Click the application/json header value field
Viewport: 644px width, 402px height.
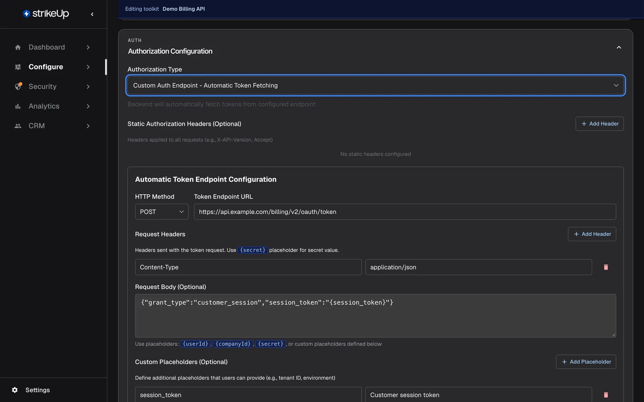[x=479, y=267]
